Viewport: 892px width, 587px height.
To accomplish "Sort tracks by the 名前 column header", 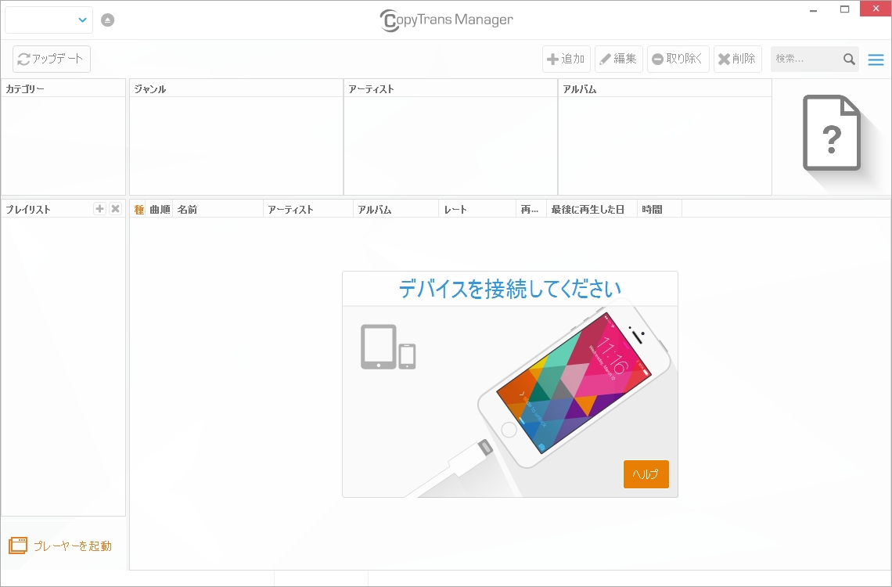I will click(188, 208).
